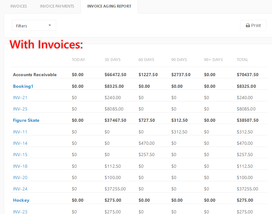Click the Filters dropdown arrow
272x214 pixels.
point(50,25)
